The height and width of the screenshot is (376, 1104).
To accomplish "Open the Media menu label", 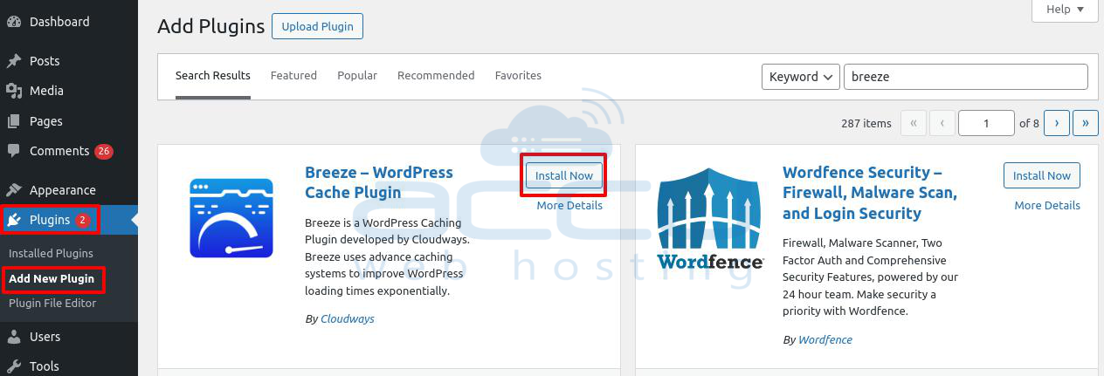I will point(46,91).
